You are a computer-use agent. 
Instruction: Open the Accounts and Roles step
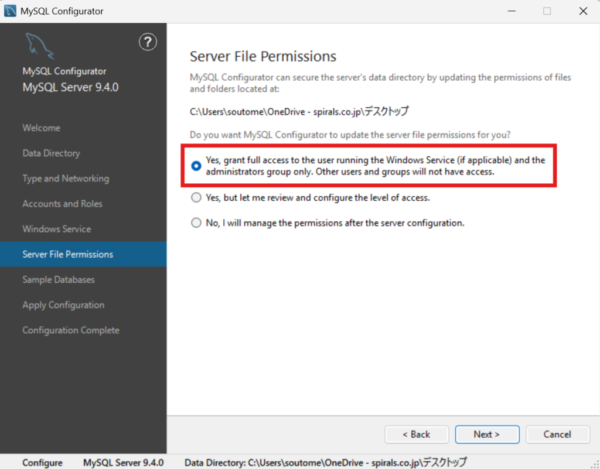[x=62, y=204]
